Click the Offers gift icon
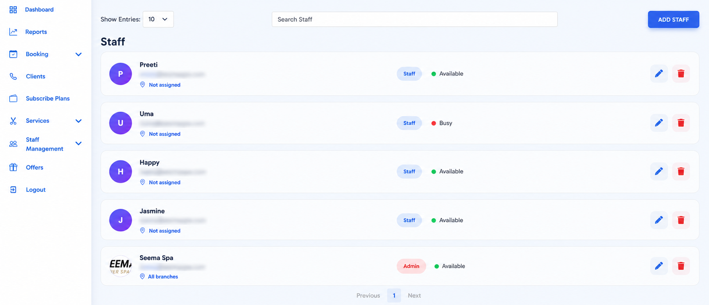709x305 pixels. (13, 167)
